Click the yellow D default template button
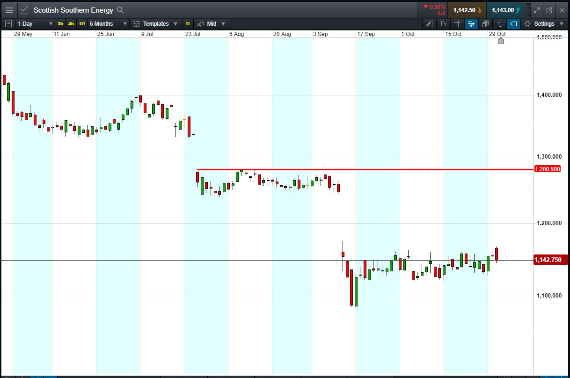This screenshot has width=570, height=378. tap(188, 24)
